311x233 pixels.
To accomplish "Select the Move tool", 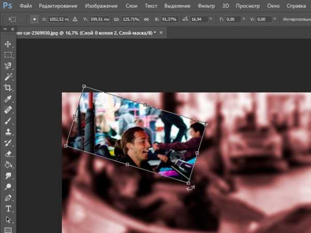I will point(8,44).
